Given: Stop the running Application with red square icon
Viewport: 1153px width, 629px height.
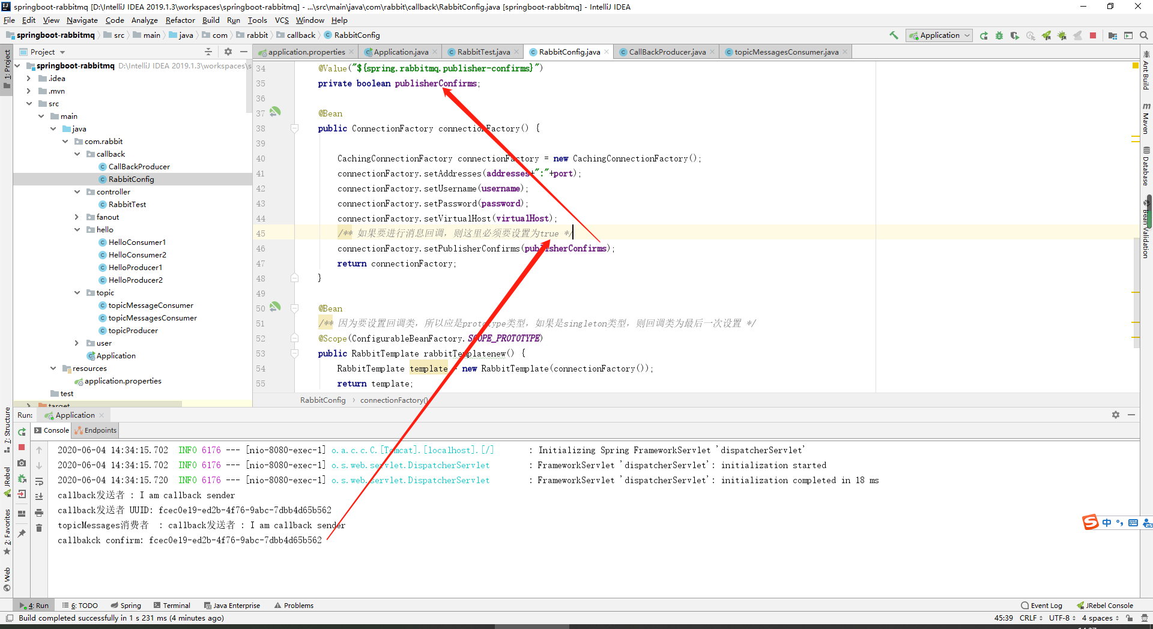Looking at the screenshot, I should click(x=22, y=447).
